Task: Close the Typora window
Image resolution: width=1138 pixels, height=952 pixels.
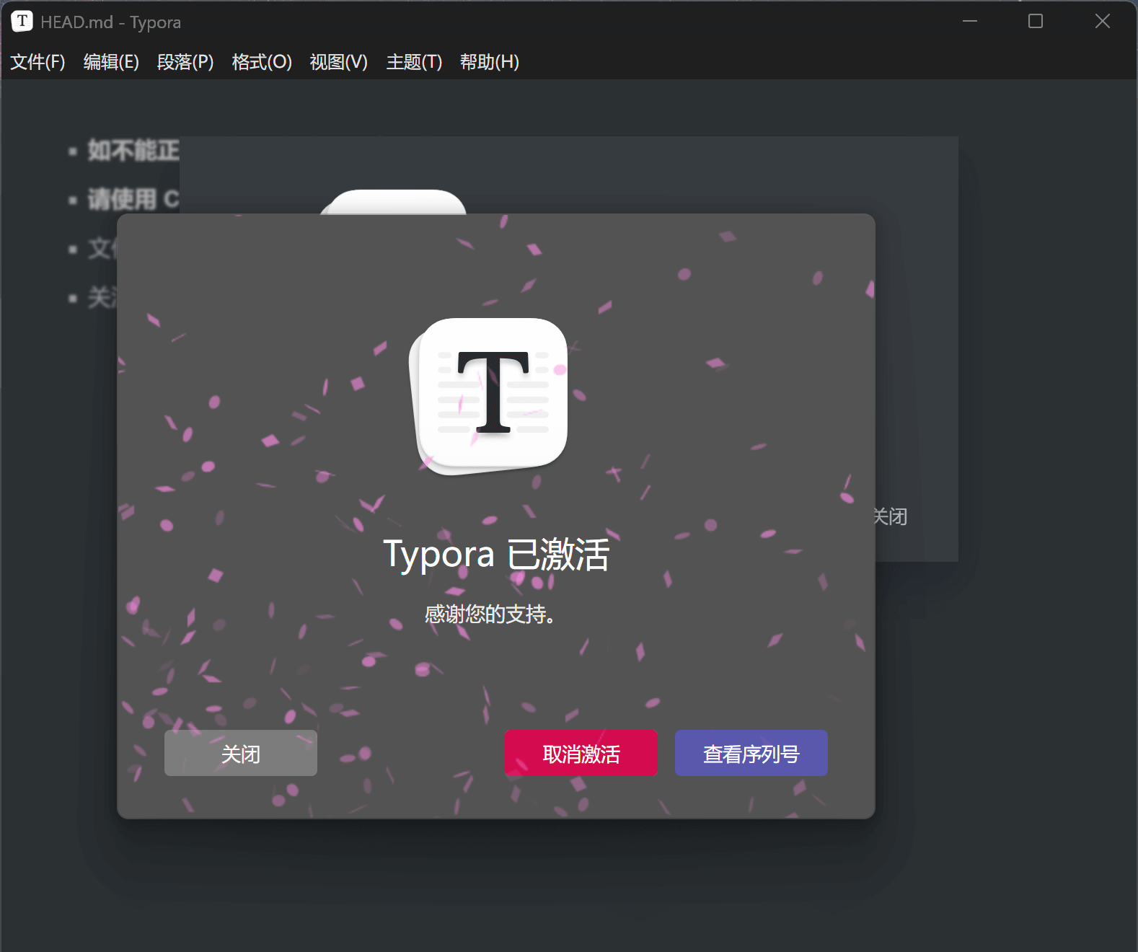Action: coord(1102,22)
